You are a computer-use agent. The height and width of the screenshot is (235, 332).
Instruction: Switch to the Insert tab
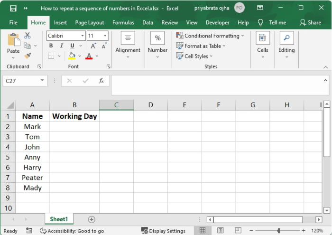pyautogui.click(x=60, y=22)
